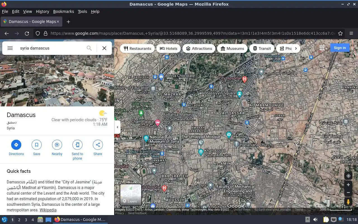The height and width of the screenshot is (224, 358).
Task: Click the Privacy link at map bottom
Action: (x=119, y=213)
